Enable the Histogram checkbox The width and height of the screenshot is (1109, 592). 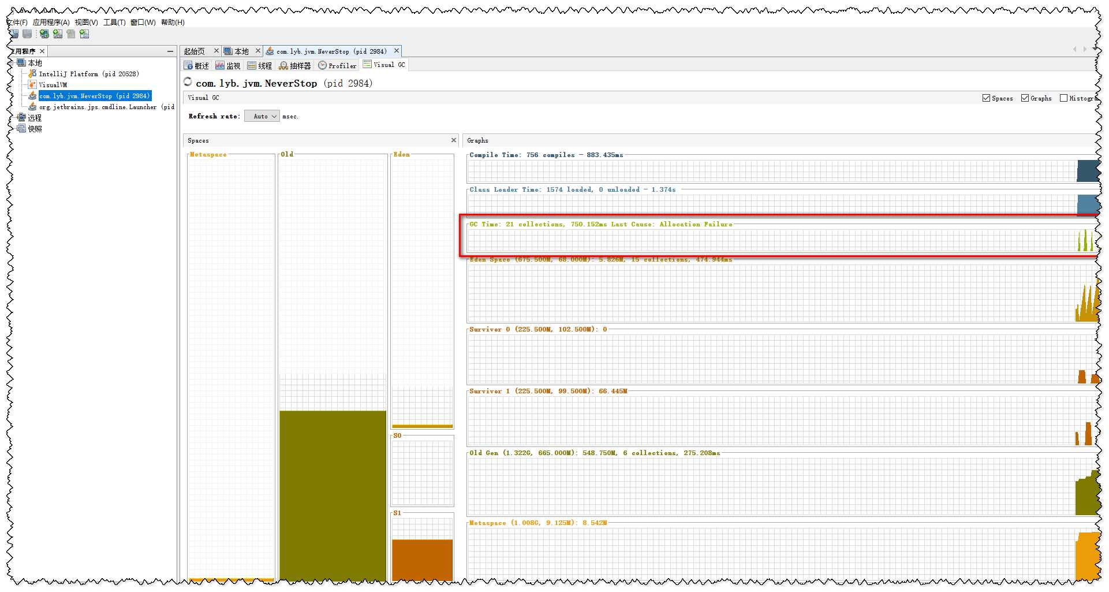click(x=1064, y=98)
